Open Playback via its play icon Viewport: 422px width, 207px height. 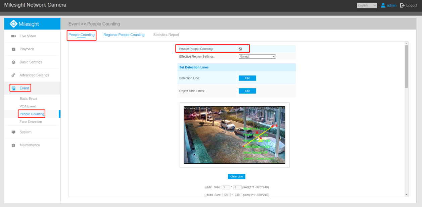(13, 49)
